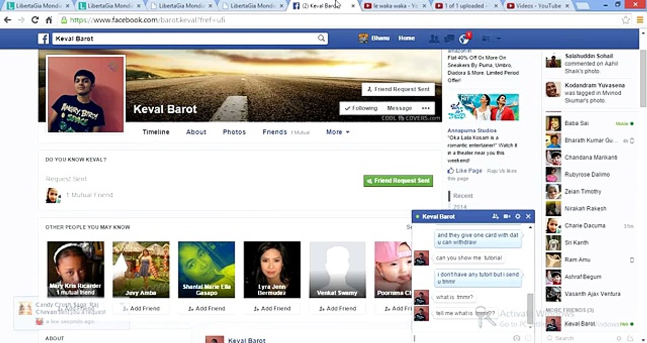The height and width of the screenshot is (343, 647).
Task: Click the search magnifier in Facebook search bar
Action: coord(322,39)
